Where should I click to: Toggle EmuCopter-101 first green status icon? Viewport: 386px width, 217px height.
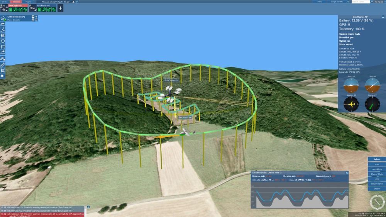click(11, 9)
